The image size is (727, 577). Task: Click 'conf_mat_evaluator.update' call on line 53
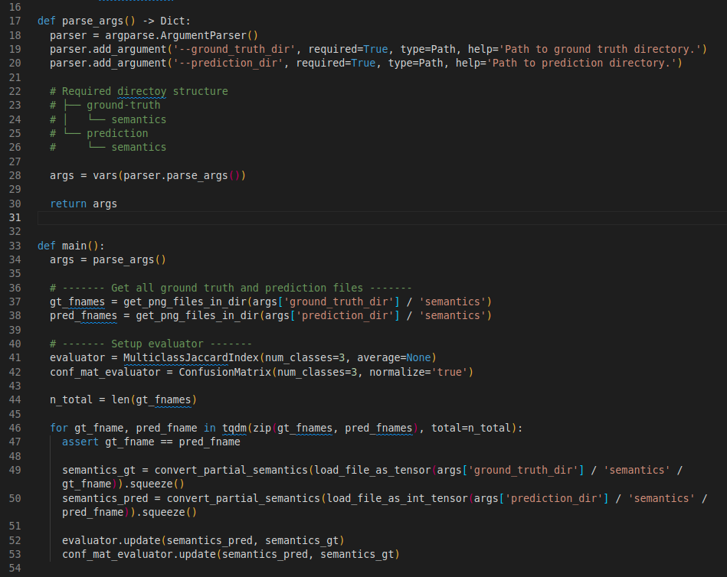point(139,554)
